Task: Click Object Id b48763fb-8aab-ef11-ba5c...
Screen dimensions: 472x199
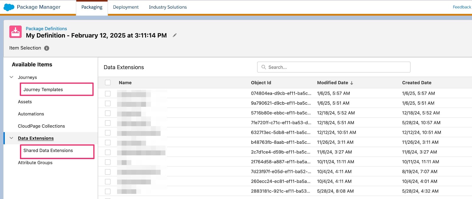Action: click(281, 142)
